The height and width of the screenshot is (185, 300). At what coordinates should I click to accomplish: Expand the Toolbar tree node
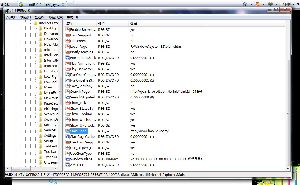(36, 152)
